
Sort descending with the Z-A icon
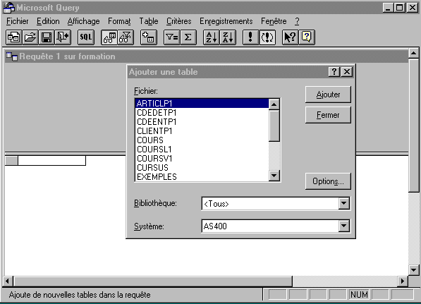[228, 37]
